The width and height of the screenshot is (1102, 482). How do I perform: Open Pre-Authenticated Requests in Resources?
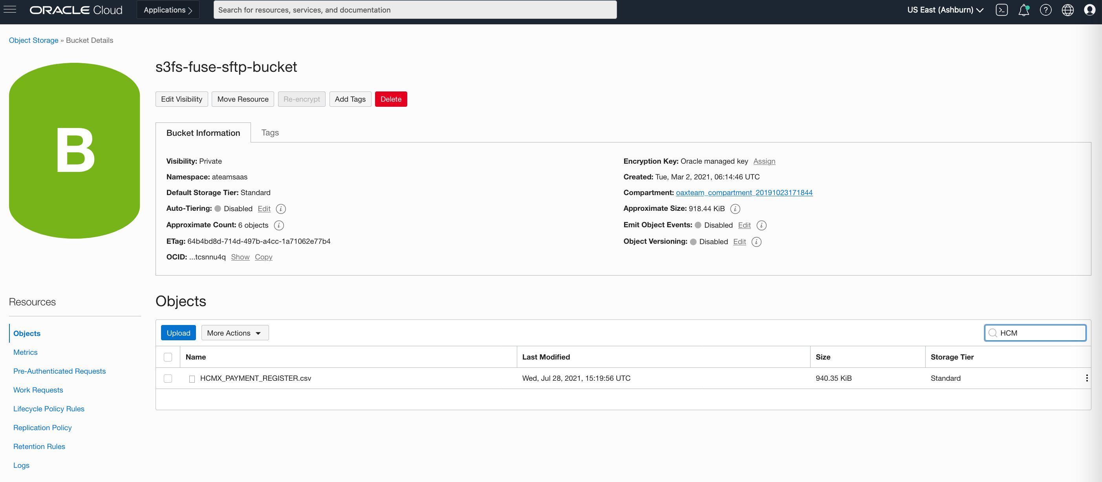[x=59, y=371]
